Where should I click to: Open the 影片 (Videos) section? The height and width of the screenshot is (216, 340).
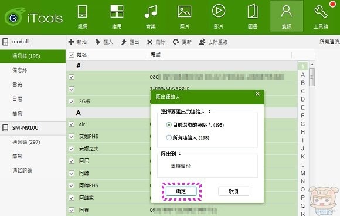point(219,16)
